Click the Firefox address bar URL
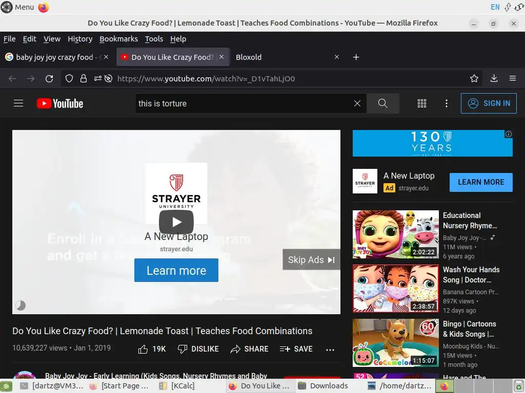This screenshot has width=525, height=393. [x=206, y=78]
